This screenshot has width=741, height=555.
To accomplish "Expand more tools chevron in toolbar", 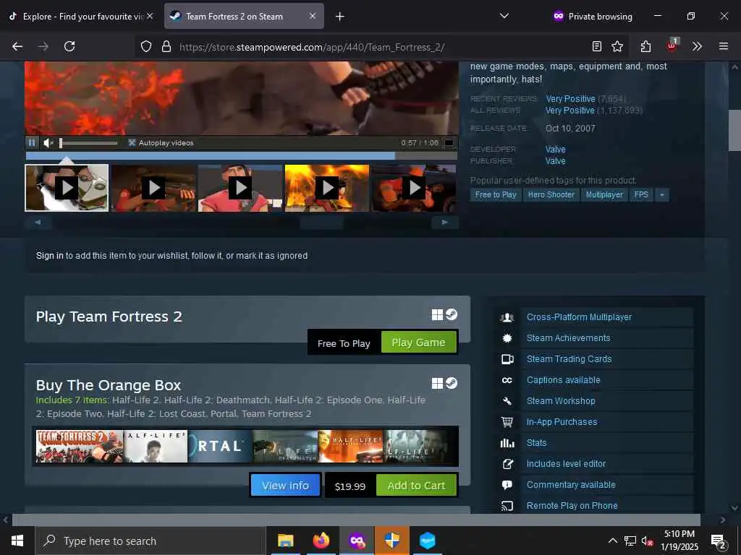I will click(697, 46).
